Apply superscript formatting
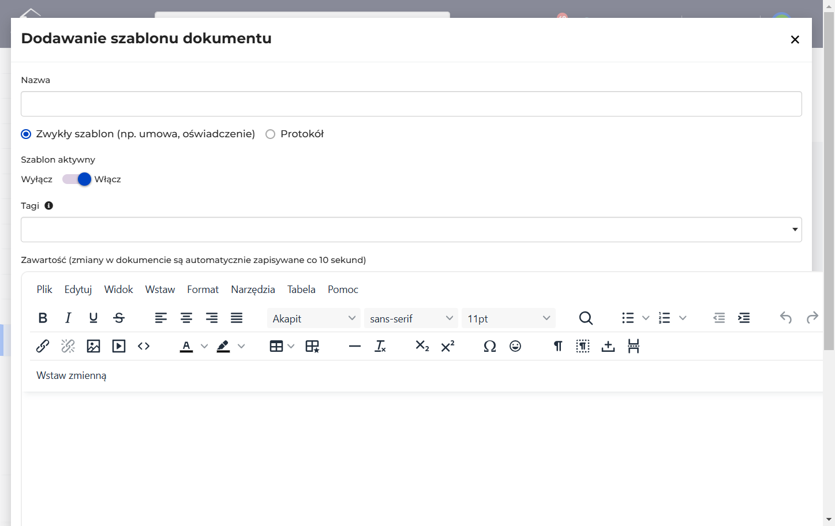Screen dimensions: 835x526 (x=448, y=346)
